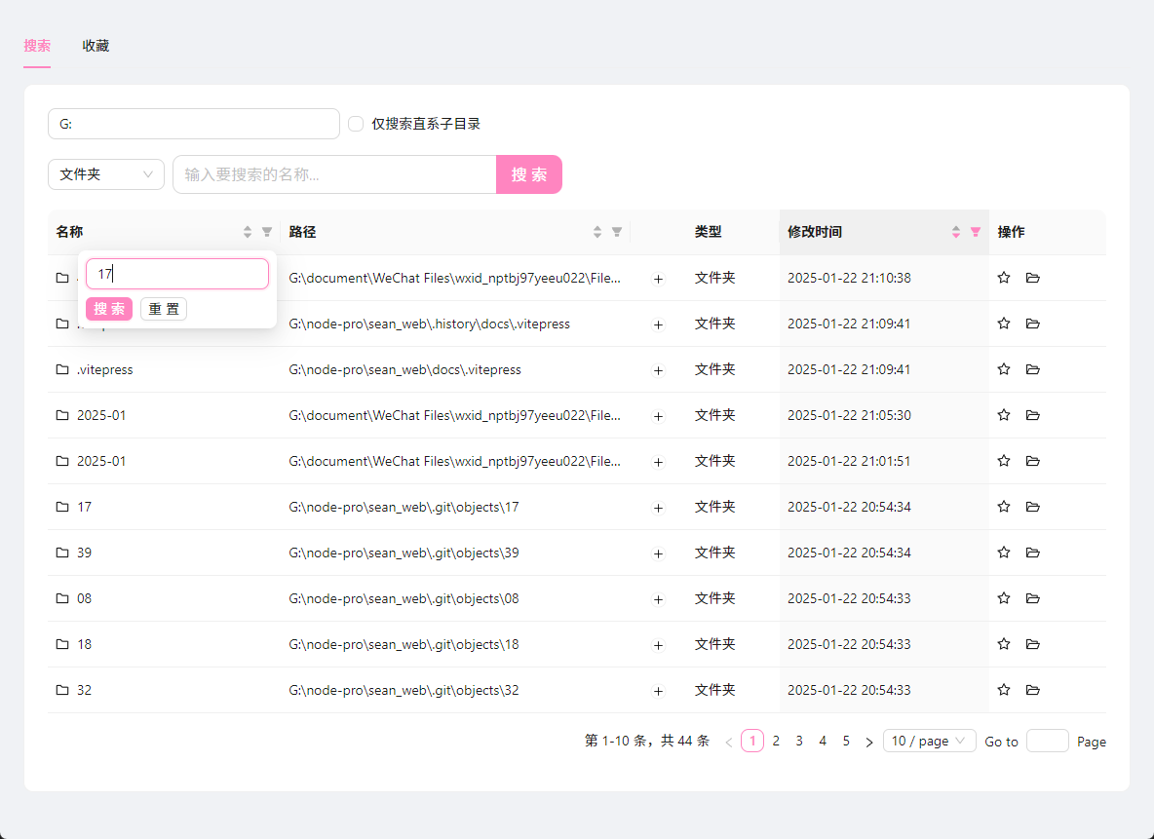The width and height of the screenshot is (1154, 839).
Task: Click the plus icon on folder 08 row
Action: click(658, 599)
